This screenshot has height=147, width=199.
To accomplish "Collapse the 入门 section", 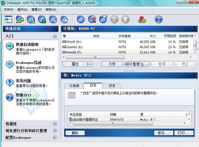I will (x=55, y=36).
